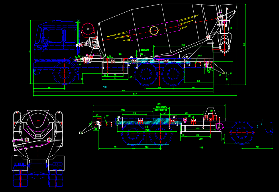Select the 681 dimension near the discharge hopper
279x192 pixels.
[231, 28]
